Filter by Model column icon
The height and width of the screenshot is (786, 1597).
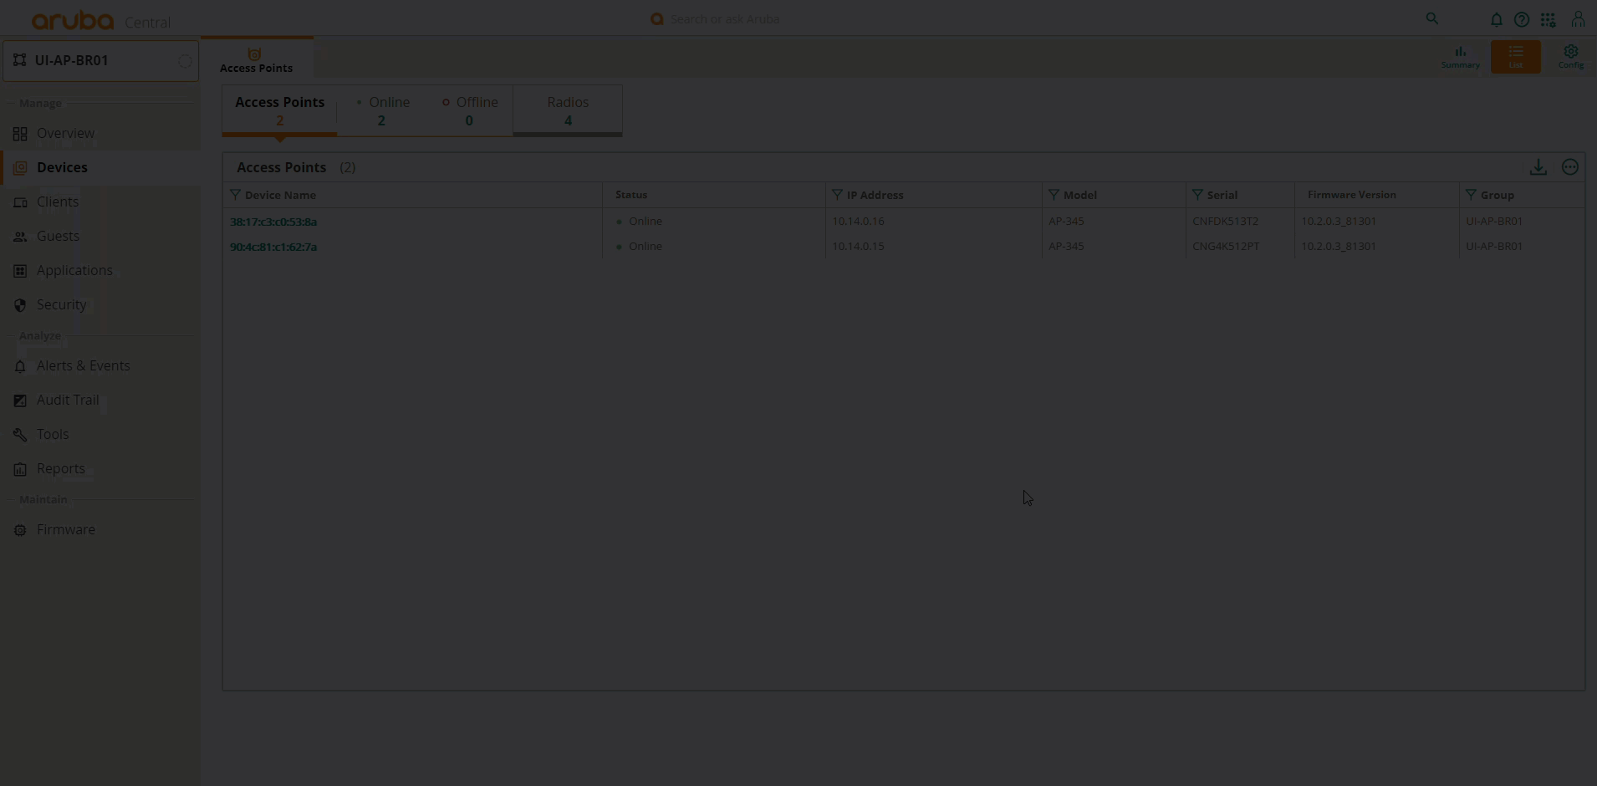pyautogui.click(x=1054, y=195)
